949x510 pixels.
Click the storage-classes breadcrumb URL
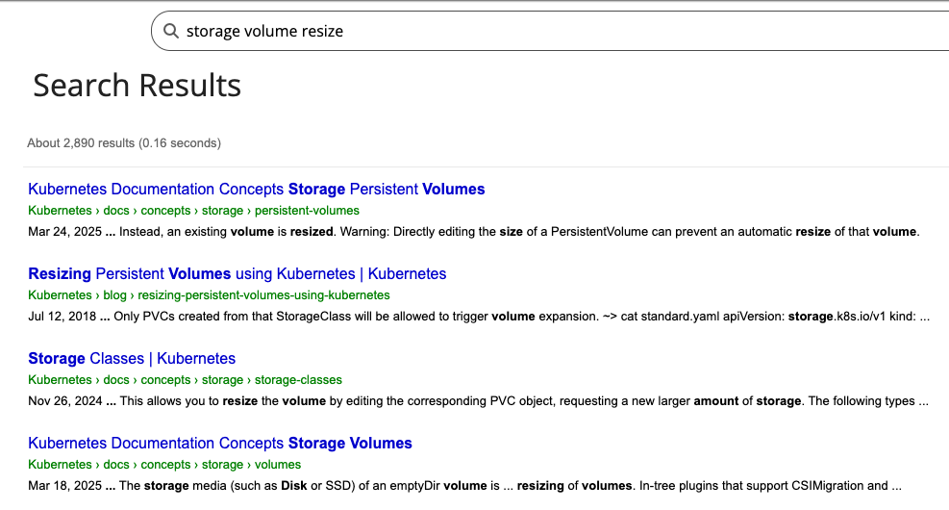click(185, 380)
